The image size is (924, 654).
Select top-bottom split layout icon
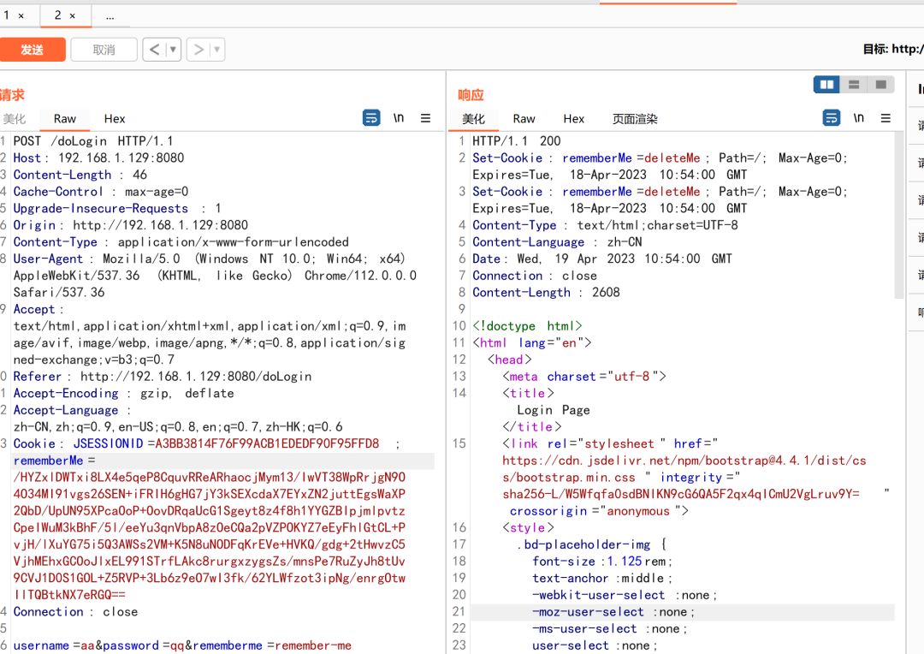pos(854,85)
